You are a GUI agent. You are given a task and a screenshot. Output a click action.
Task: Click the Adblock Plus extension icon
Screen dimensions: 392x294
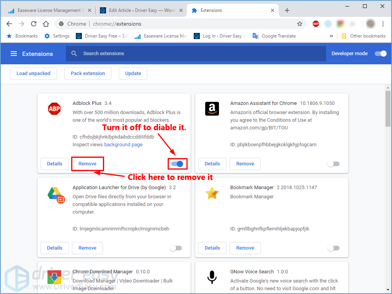pyautogui.click(x=54, y=109)
